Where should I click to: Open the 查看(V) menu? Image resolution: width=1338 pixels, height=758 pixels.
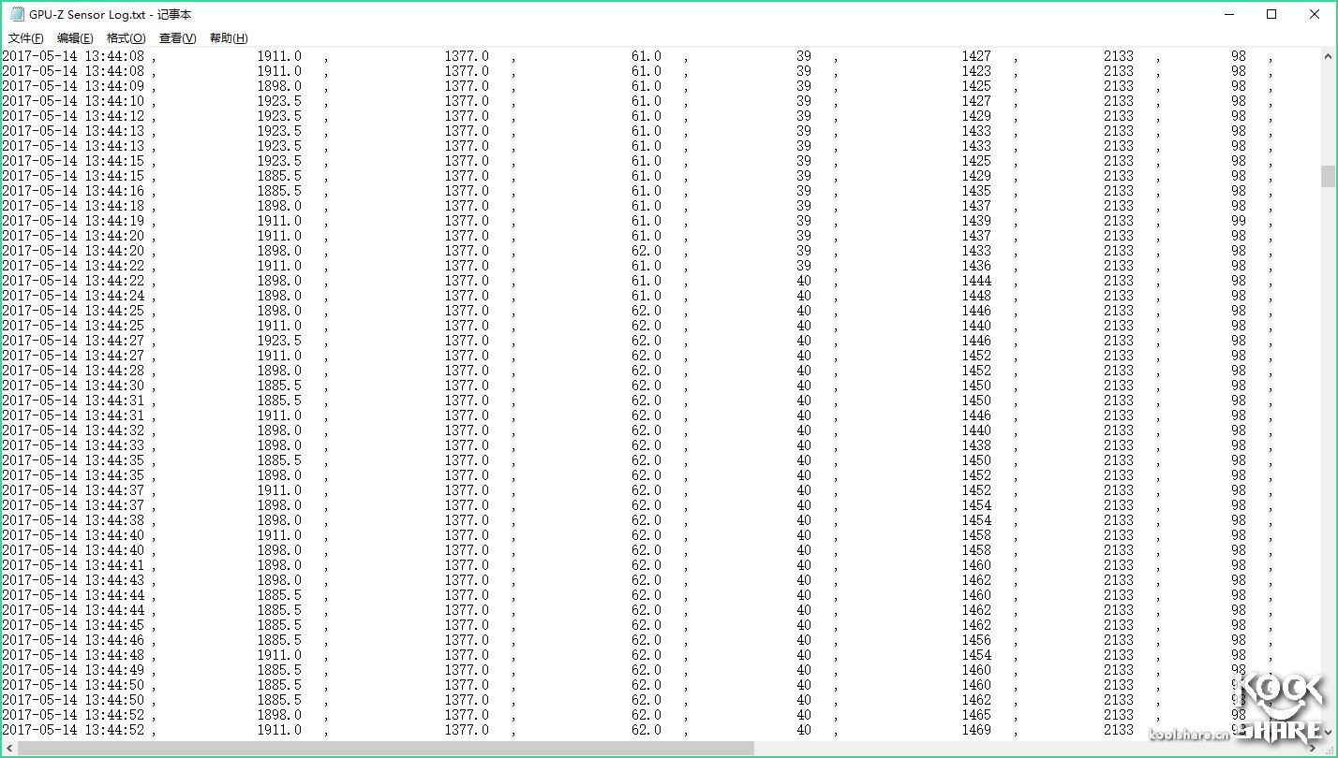pyautogui.click(x=175, y=38)
